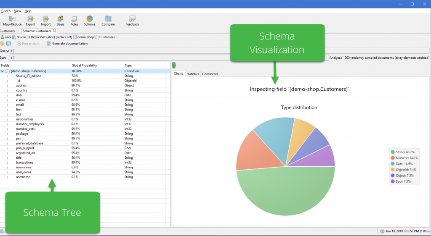Open the Users management icon
The height and width of the screenshot is (236, 431).
click(x=61, y=19)
